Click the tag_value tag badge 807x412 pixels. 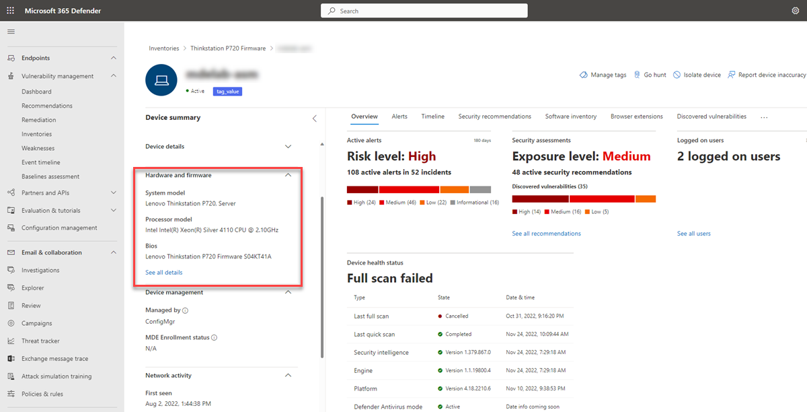pos(227,92)
